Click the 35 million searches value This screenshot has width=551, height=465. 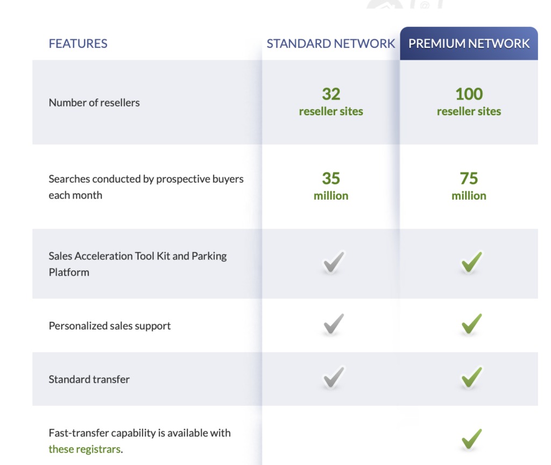[331, 186]
